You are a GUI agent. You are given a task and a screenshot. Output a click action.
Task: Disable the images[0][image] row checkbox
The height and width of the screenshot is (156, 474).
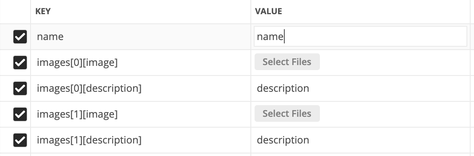(20, 63)
